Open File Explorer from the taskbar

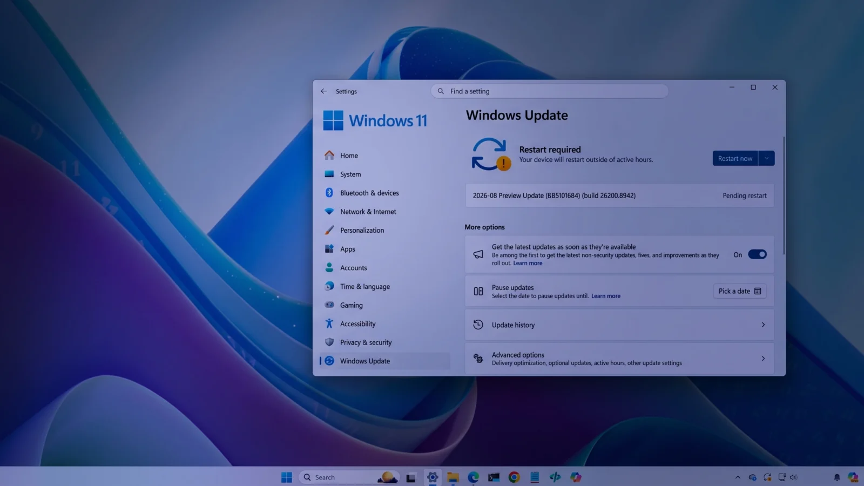point(453,477)
